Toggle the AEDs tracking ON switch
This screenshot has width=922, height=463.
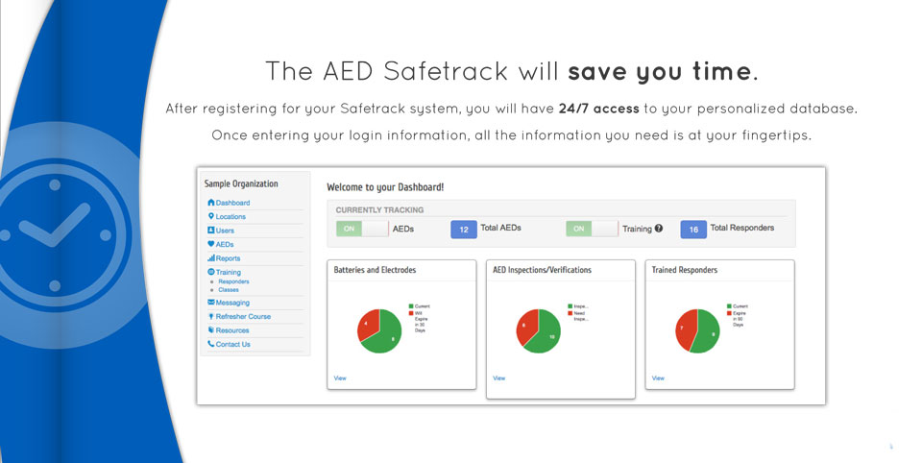point(362,229)
